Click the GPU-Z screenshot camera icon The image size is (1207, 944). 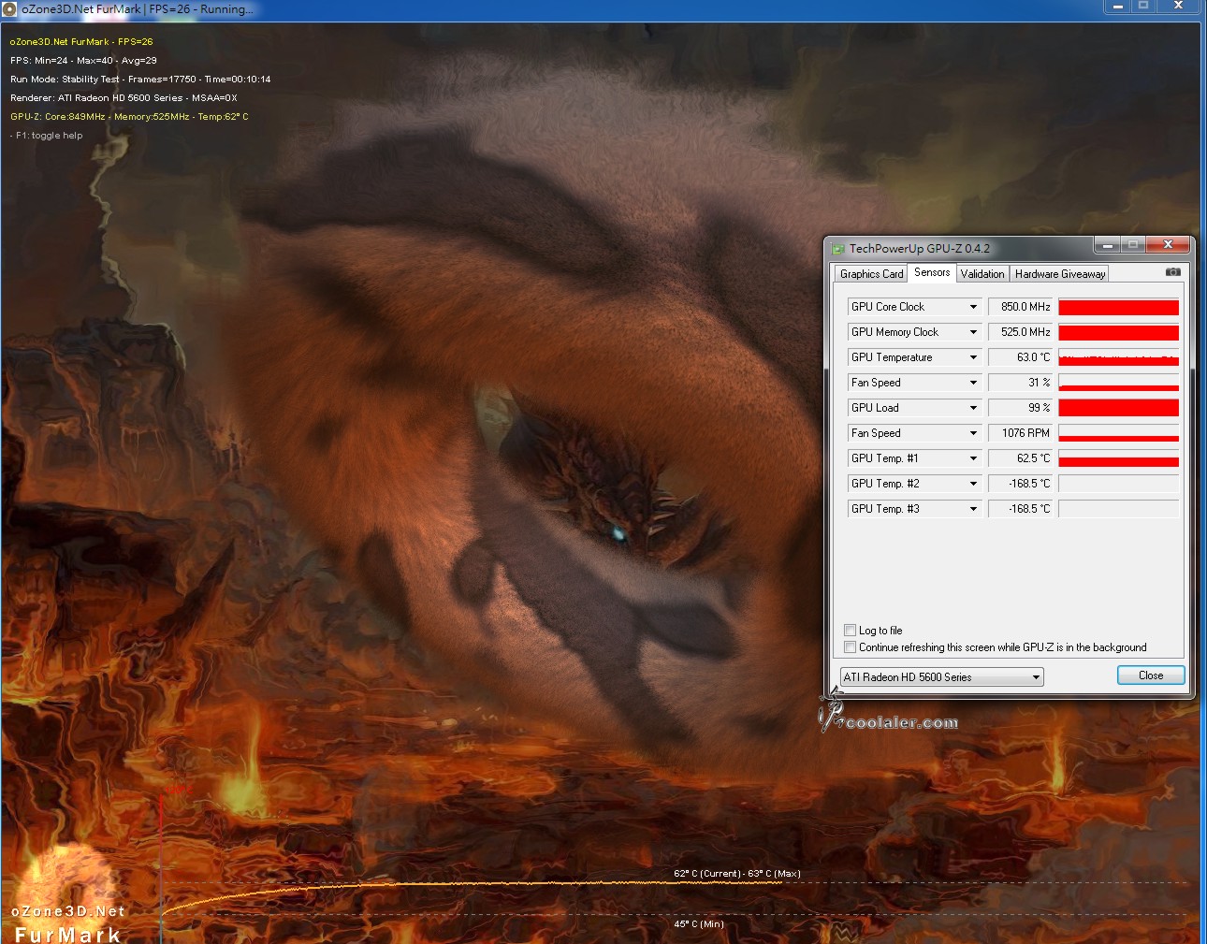(1172, 272)
